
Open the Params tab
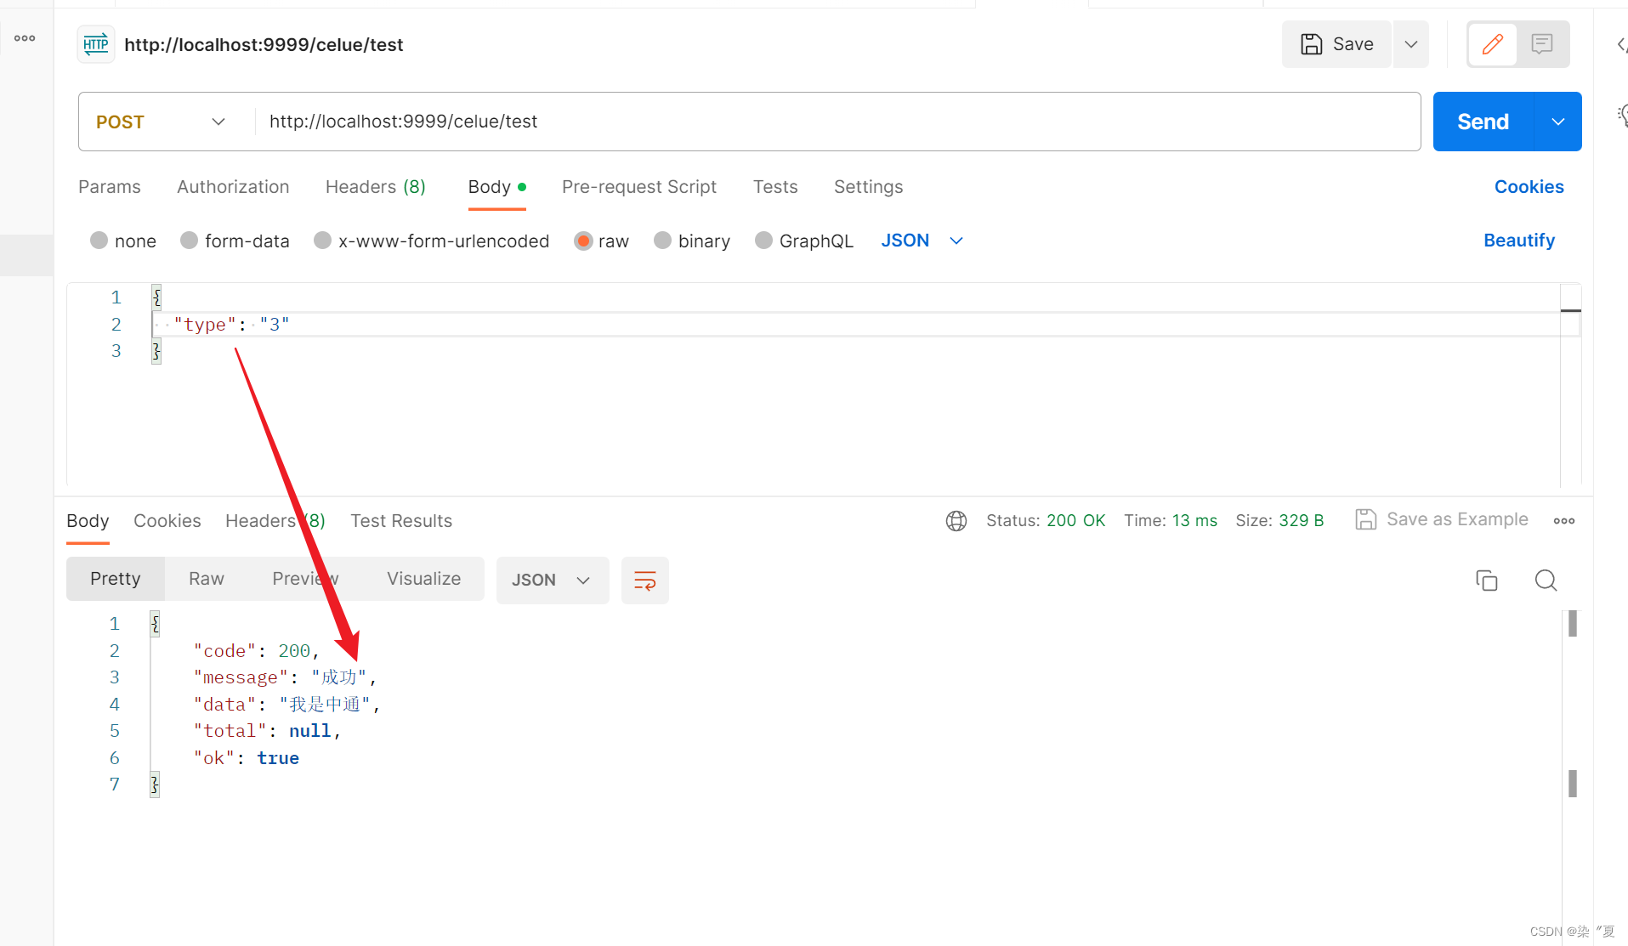(x=110, y=187)
